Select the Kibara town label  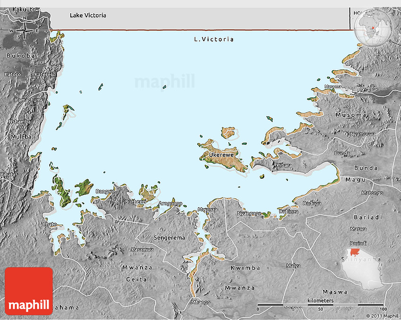pos(284,165)
